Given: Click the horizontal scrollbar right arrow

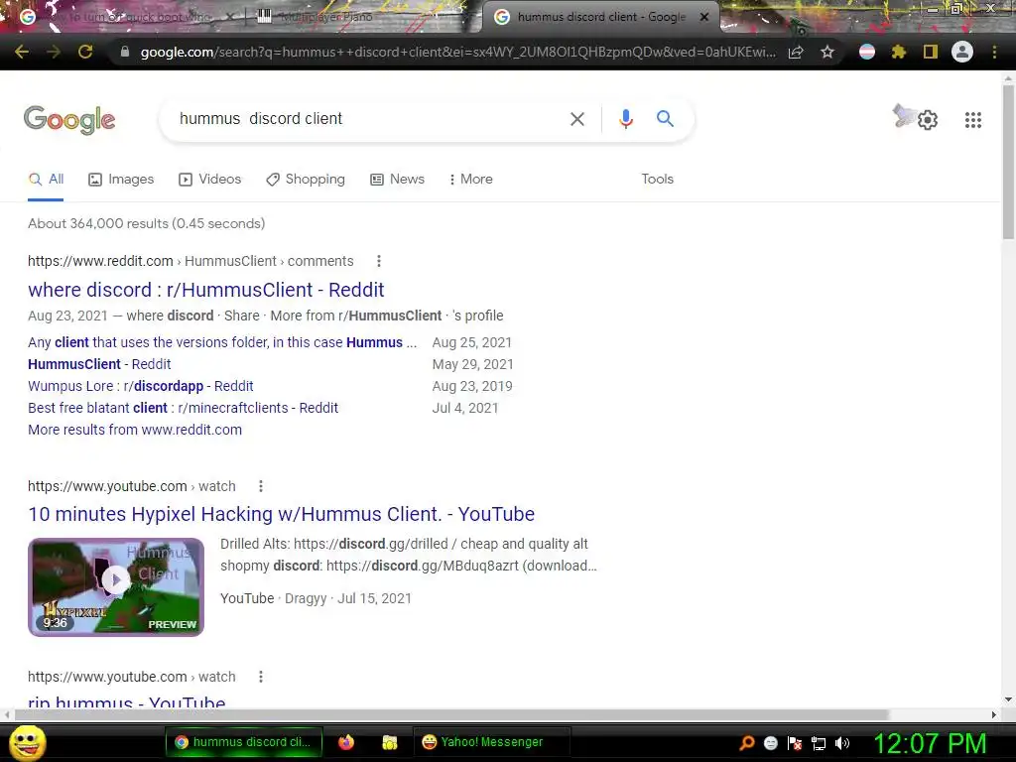Looking at the screenshot, I should tap(994, 714).
